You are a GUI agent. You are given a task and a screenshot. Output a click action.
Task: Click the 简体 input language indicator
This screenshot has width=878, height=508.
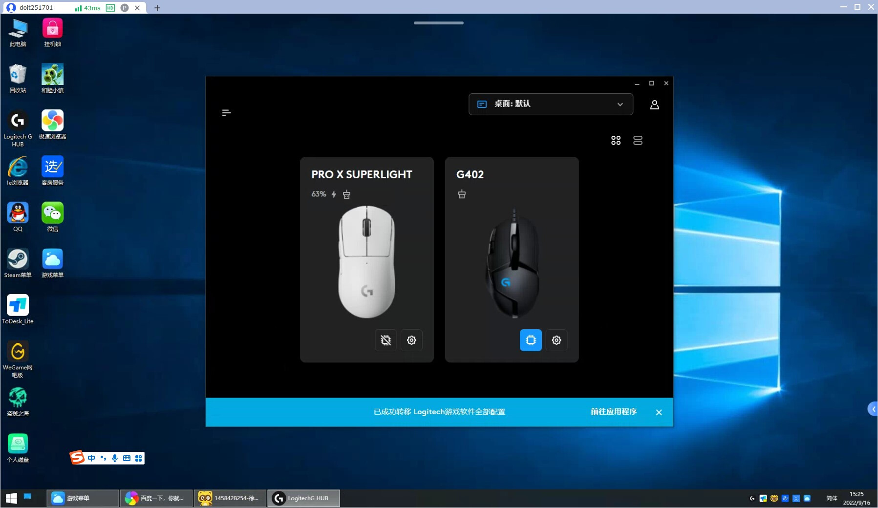coord(832,498)
